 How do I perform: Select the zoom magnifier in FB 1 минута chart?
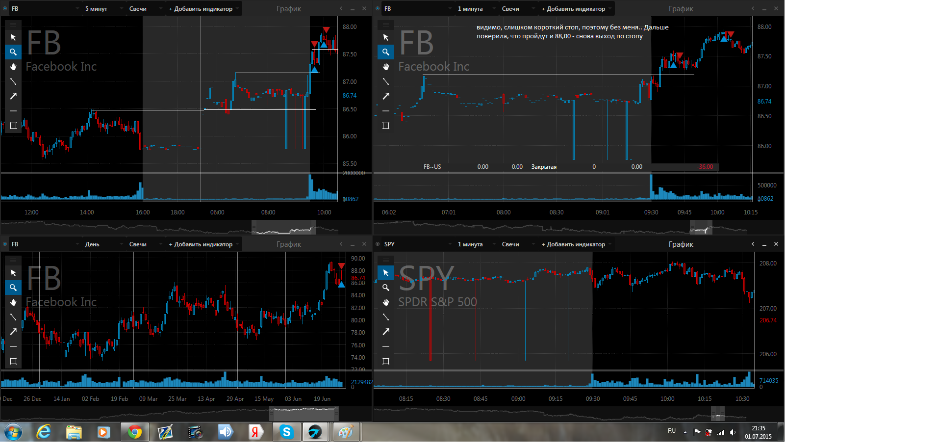point(386,52)
